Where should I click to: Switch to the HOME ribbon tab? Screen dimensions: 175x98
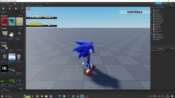tap(22, 3)
